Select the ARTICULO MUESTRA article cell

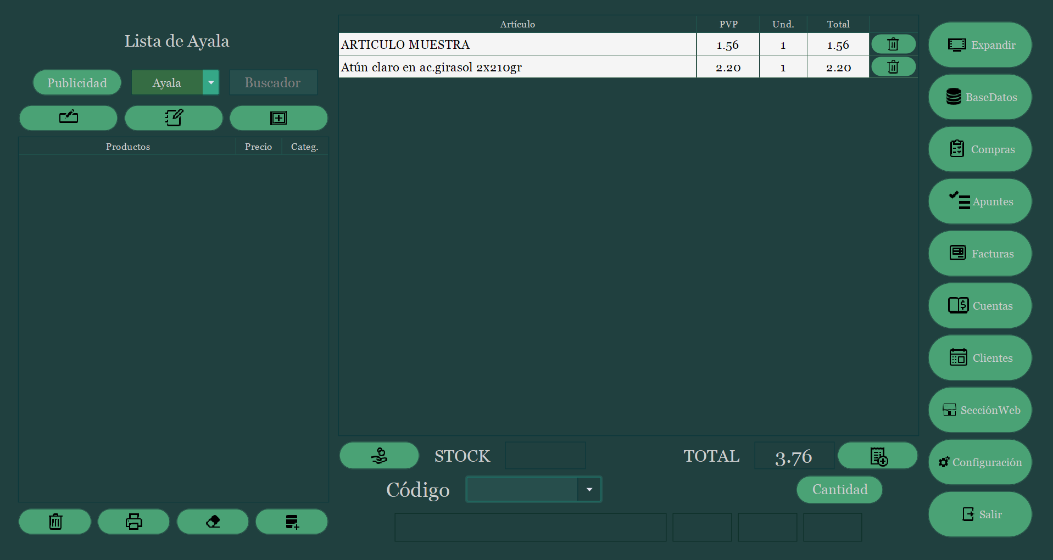(517, 44)
